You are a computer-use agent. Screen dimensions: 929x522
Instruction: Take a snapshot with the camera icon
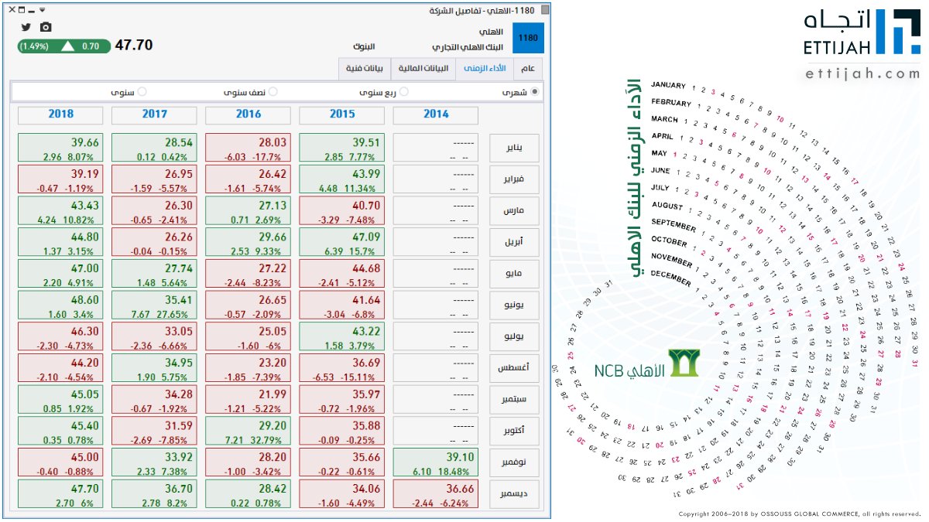click(x=46, y=27)
